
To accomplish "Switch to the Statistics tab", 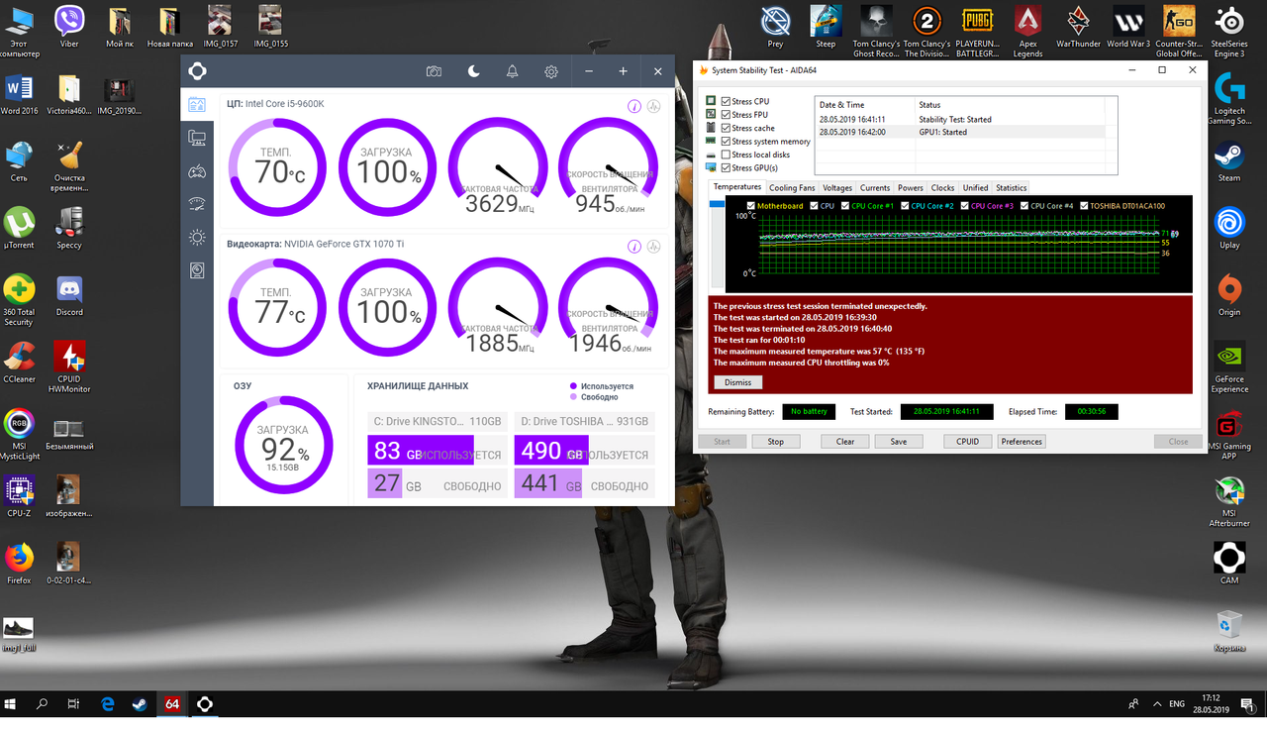I will (x=1011, y=187).
